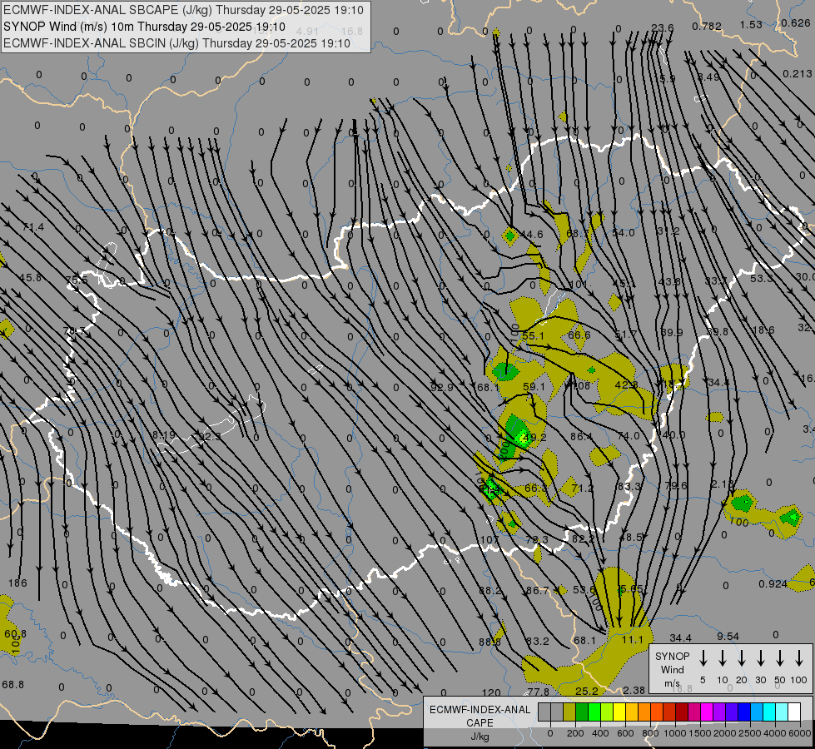The image size is (815, 749).
Task: Click the map value 8.19 near the lake
Action: [164, 434]
